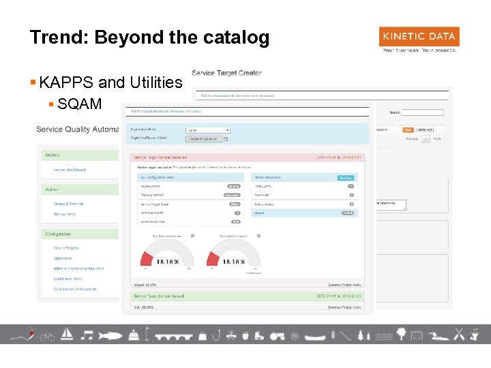Click the Service Target Creator heading
Viewport: 491px width, 368px height.
click(x=226, y=73)
